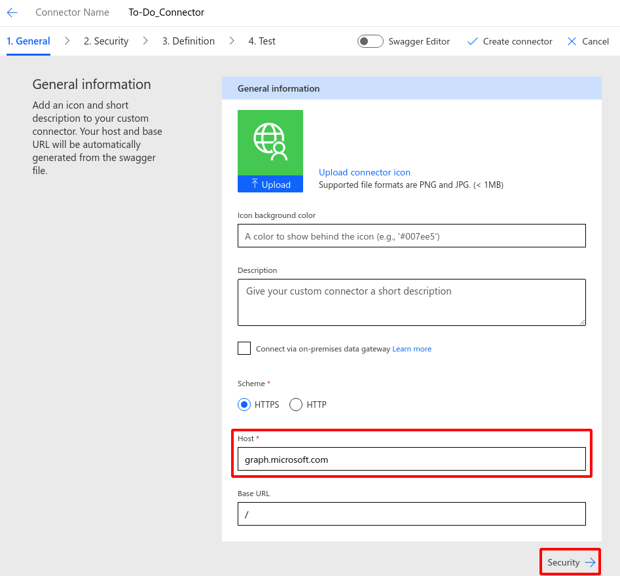Select the HTTPS scheme radio button
Viewport: 620px width, 576px height.
(x=244, y=405)
